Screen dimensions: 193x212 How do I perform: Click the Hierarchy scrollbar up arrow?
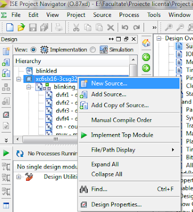pyautogui.click(x=133, y=60)
